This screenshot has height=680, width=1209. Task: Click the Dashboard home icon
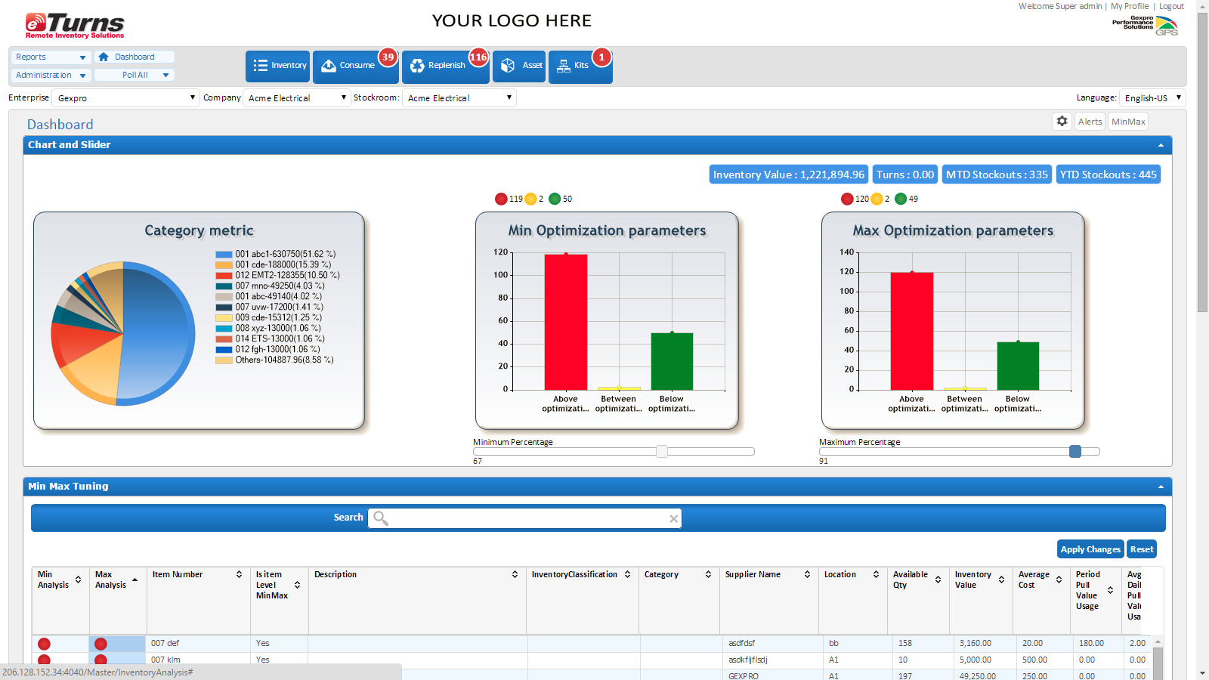point(104,57)
